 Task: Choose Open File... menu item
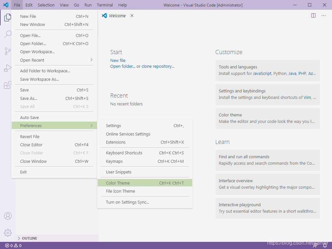point(54,35)
